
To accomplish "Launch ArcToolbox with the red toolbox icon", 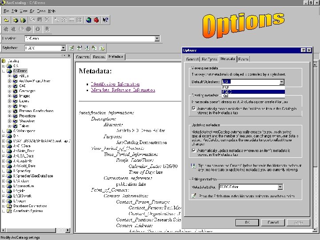I will click(x=96, y=20).
